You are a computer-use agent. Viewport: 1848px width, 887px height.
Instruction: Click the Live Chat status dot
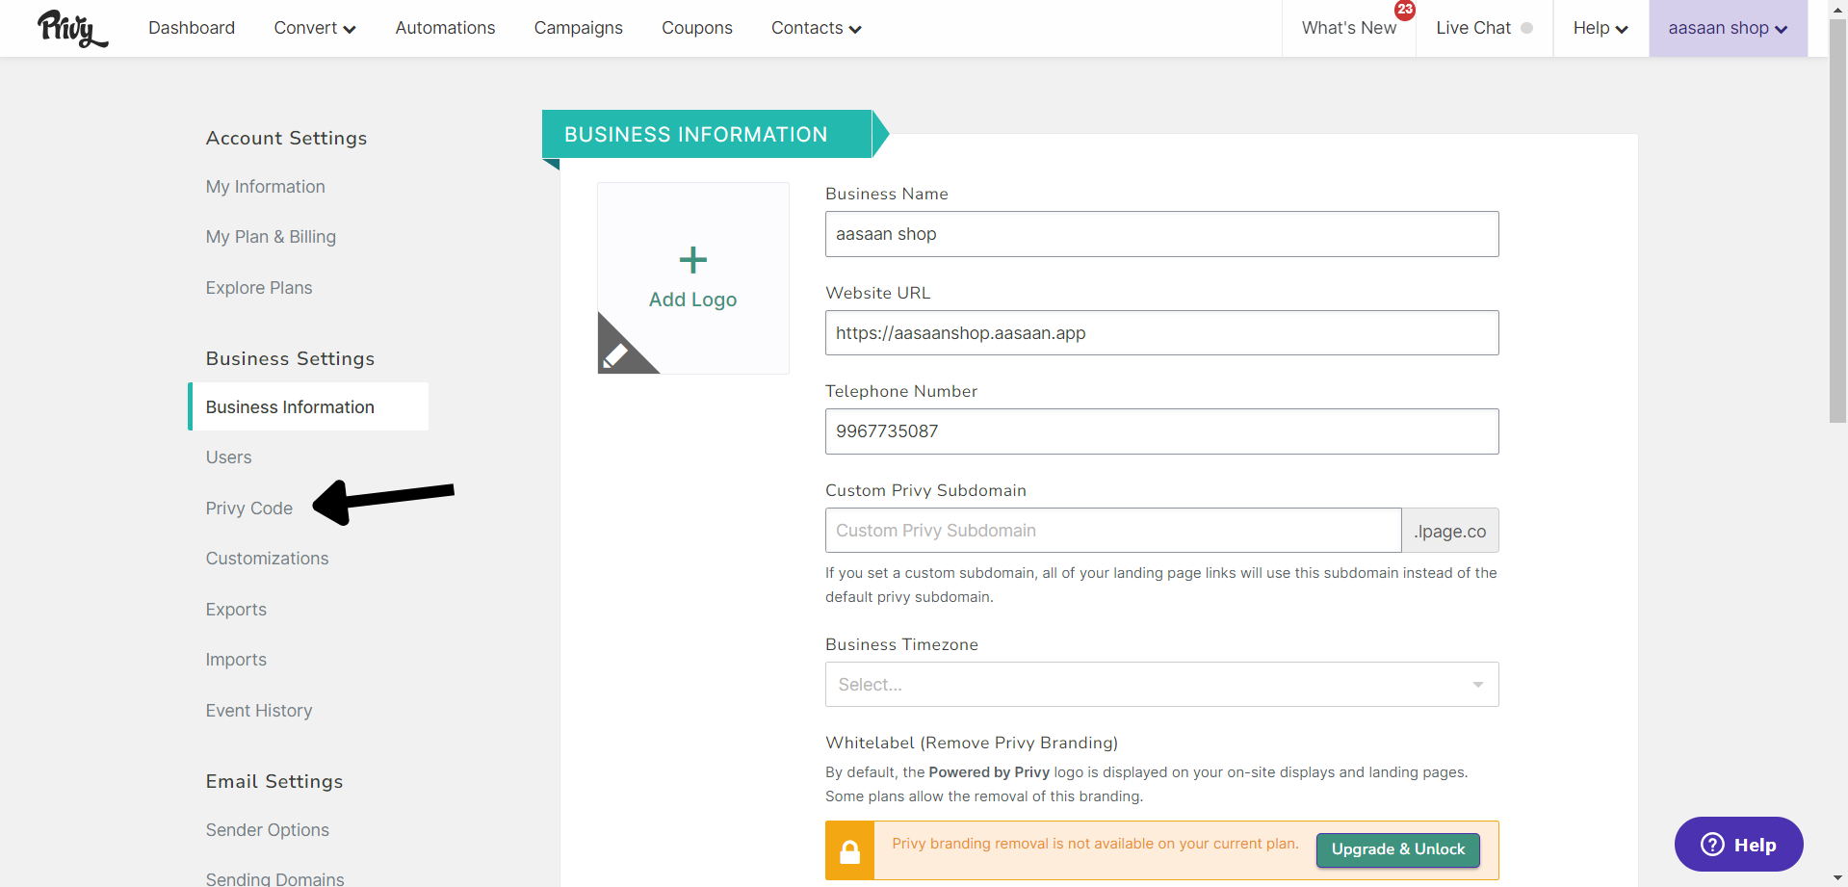tap(1526, 28)
